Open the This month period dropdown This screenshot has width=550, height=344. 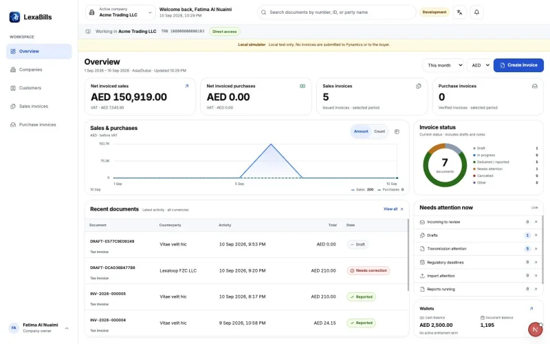coord(443,65)
